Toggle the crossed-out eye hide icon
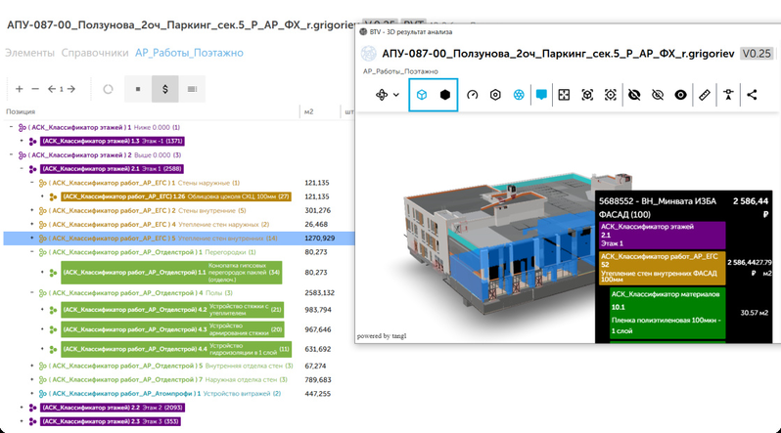Viewport: 781px width, 433px height. (x=634, y=95)
